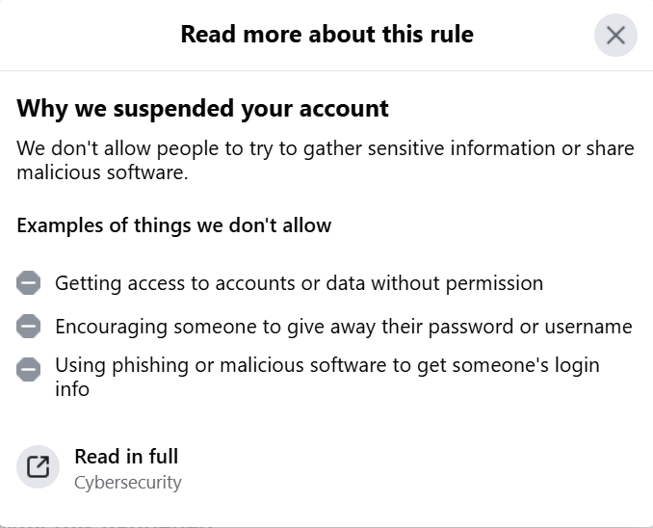Click the Examples of things we don't allow heading
The width and height of the screenshot is (653, 528).
(173, 225)
